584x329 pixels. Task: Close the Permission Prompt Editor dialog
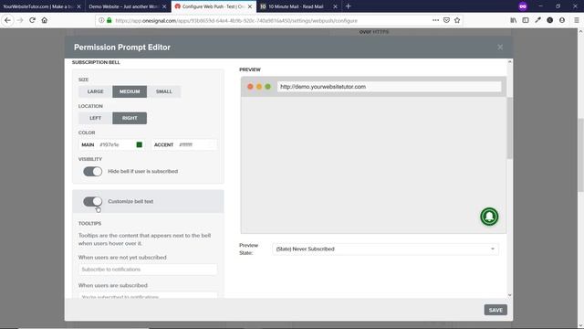[500, 47]
